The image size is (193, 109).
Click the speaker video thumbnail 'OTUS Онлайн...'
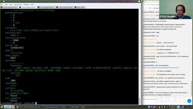176,9
